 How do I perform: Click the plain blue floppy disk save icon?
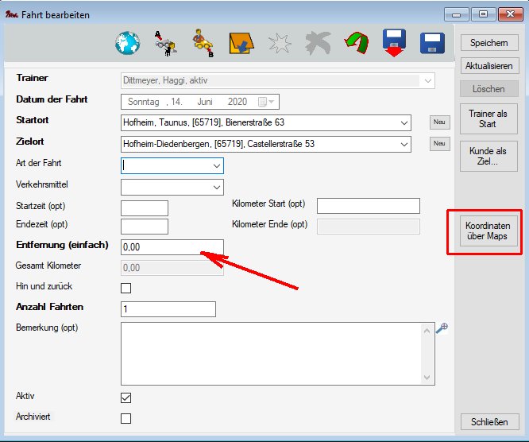click(x=432, y=43)
